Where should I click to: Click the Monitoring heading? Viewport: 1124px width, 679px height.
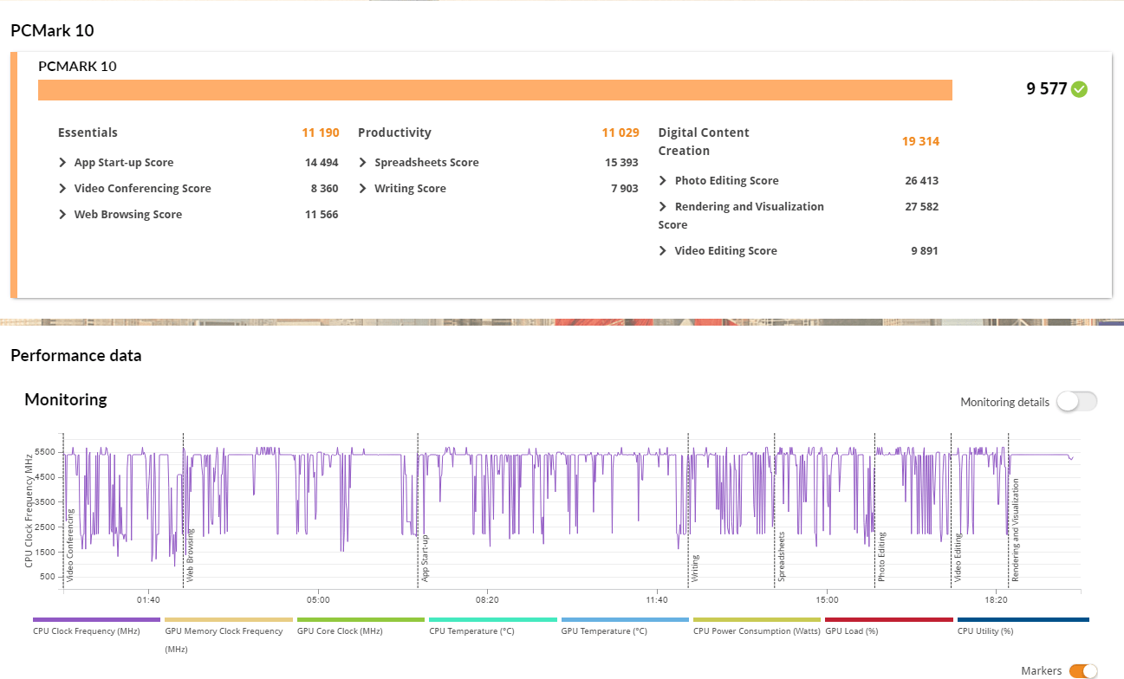[x=66, y=399]
